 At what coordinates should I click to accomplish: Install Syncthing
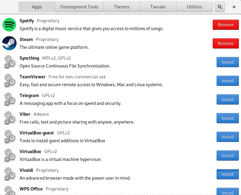(228, 62)
